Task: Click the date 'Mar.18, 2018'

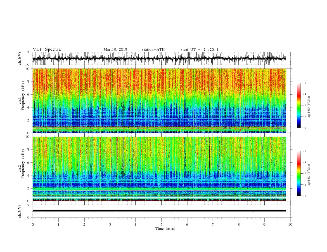Action: click(115, 49)
